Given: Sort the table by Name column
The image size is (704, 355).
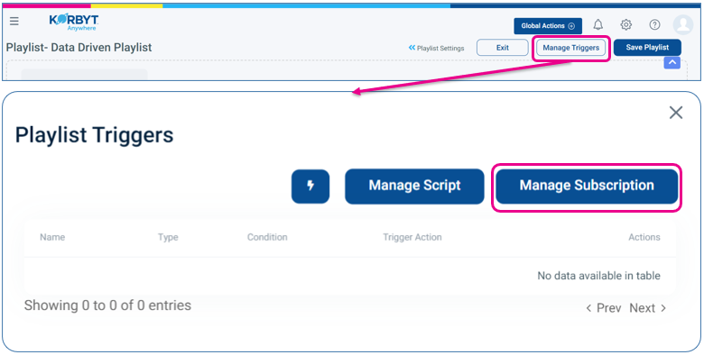Looking at the screenshot, I should click(x=52, y=237).
